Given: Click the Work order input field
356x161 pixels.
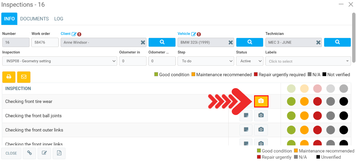Looking at the screenshot, I should 45,42.
